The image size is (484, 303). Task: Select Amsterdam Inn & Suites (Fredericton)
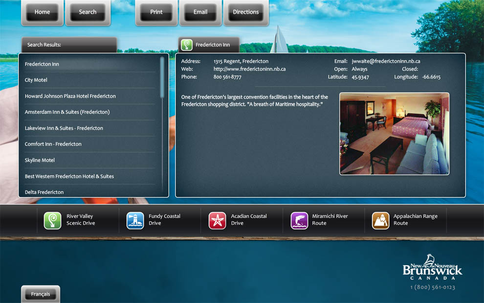pos(89,112)
